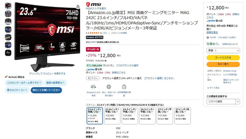The image size is (246, 139).
Task: Click the safety and security badge icon
Action: point(109,87)
